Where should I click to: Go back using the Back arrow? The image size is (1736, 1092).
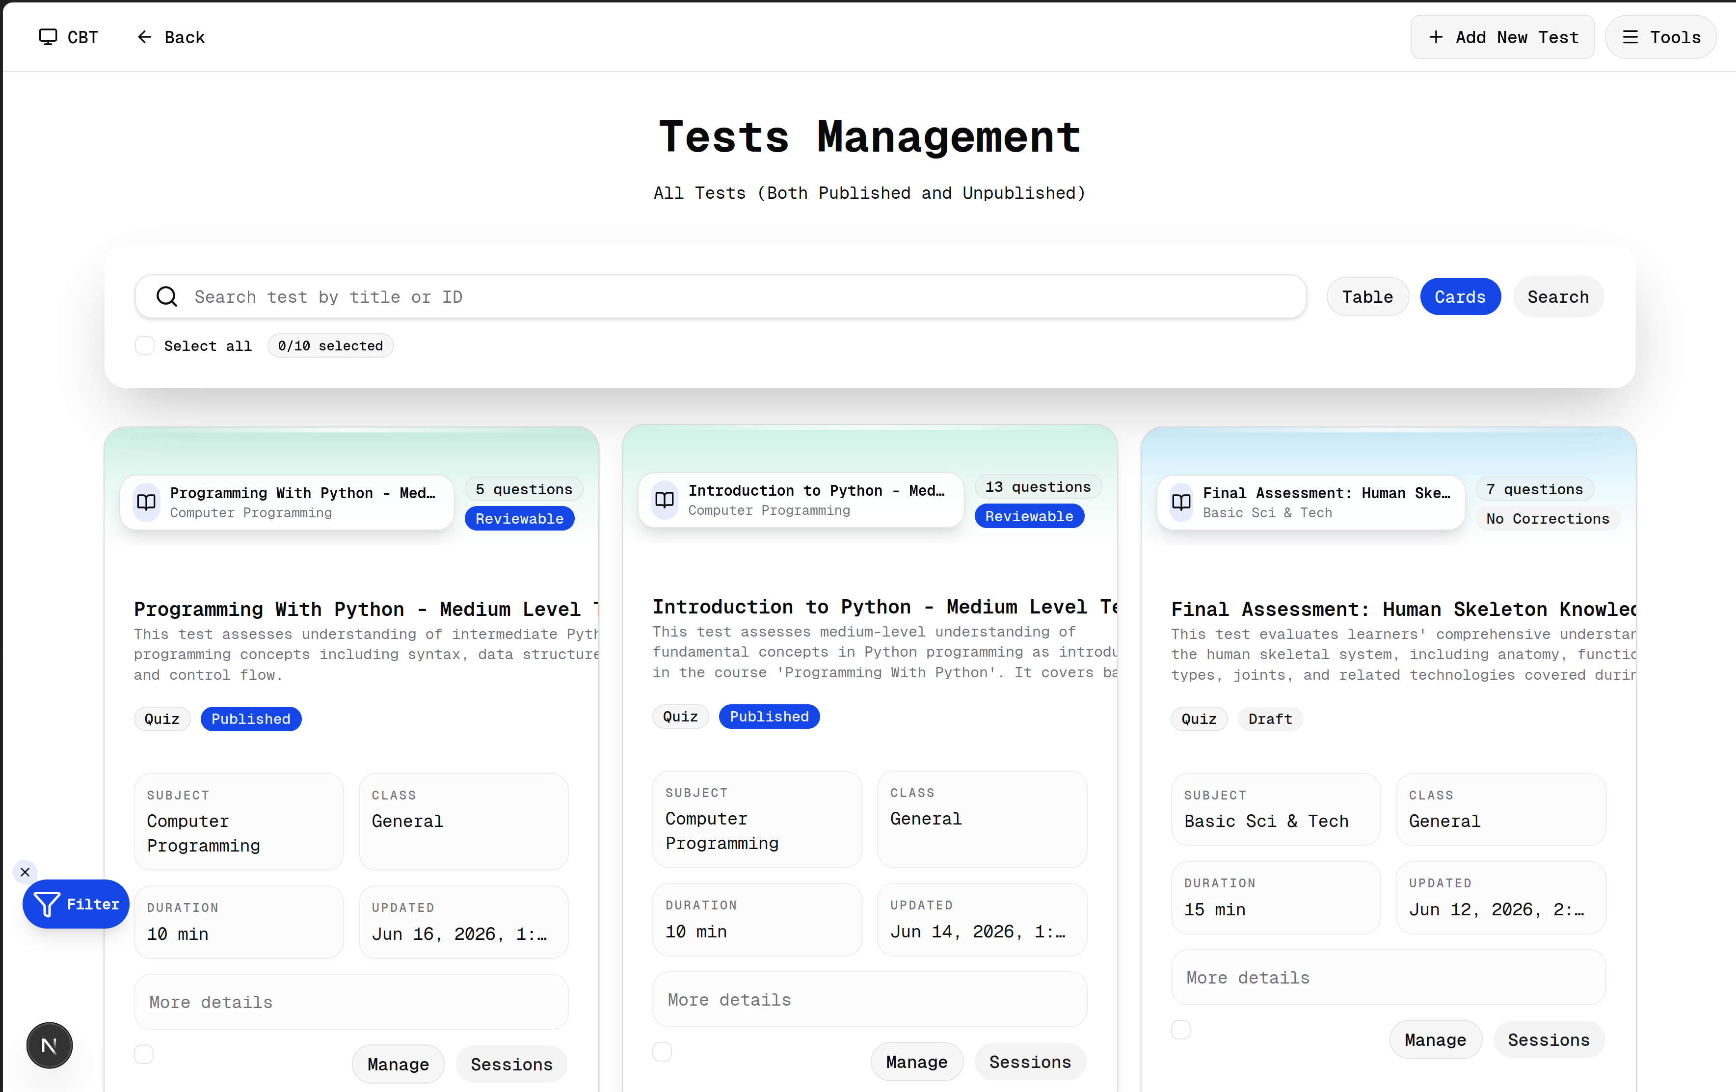(x=144, y=37)
